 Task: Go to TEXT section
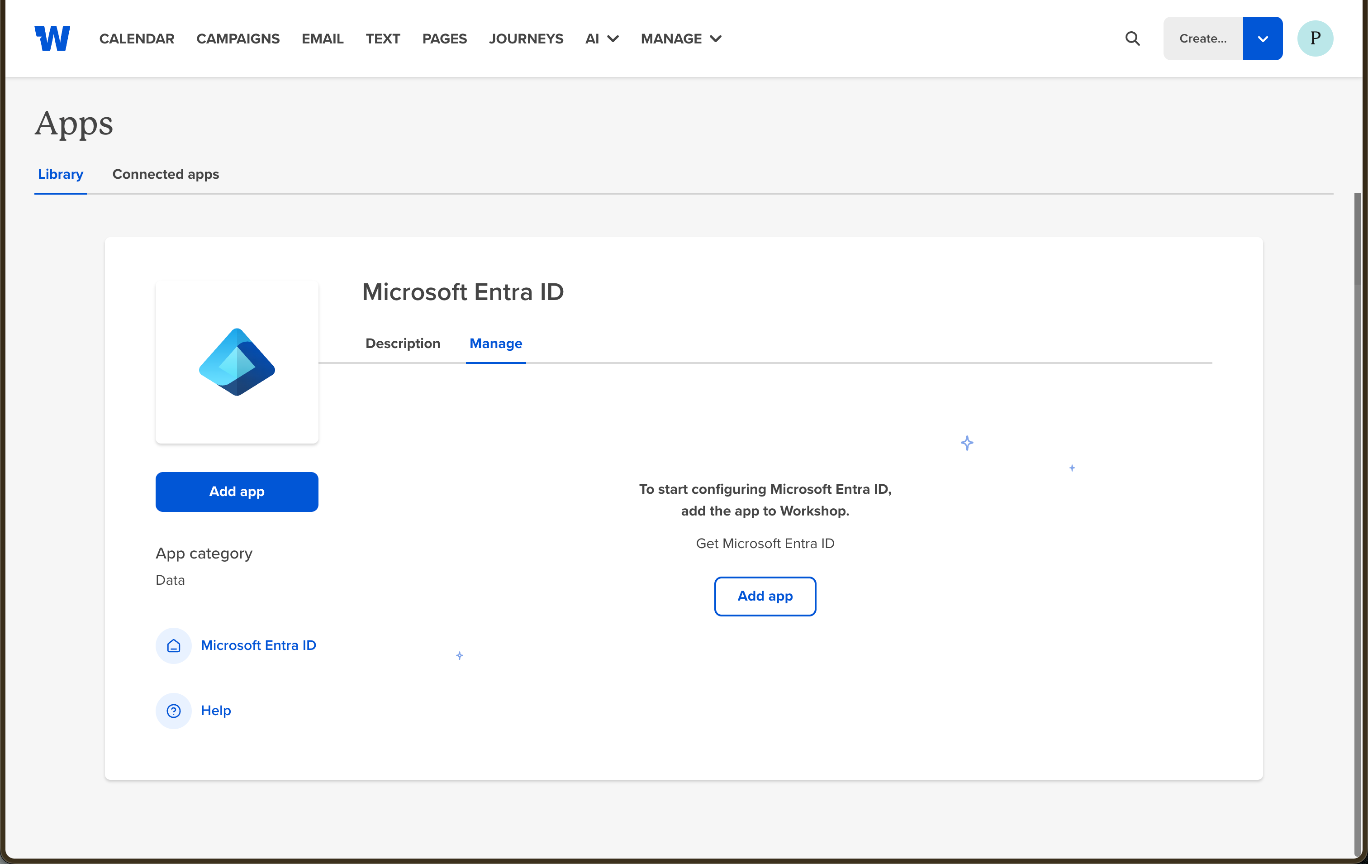tap(383, 38)
